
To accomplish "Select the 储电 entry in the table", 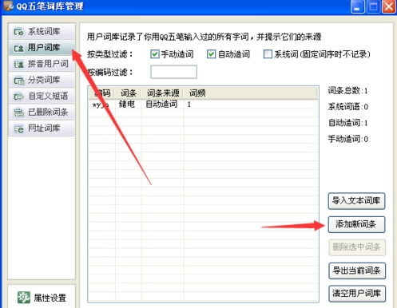I will coord(127,104).
